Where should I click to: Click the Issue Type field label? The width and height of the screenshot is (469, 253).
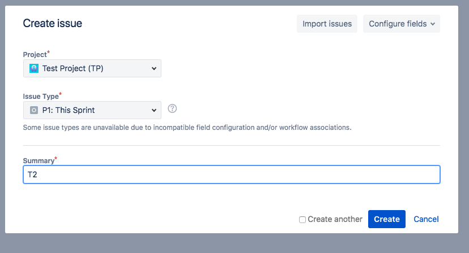click(41, 97)
